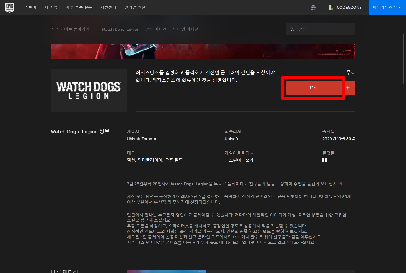Click the 무료 price label
The height and width of the screenshot is (273, 406).
point(351,73)
